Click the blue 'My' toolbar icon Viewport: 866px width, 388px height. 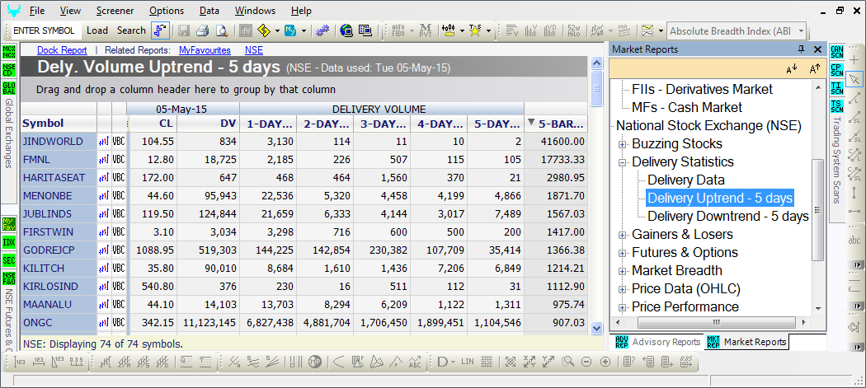tap(290, 30)
